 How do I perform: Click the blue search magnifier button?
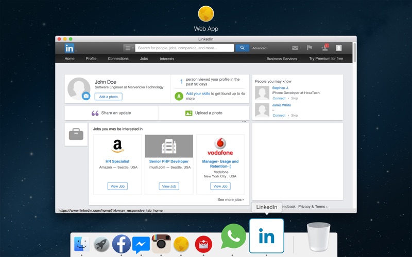click(242, 48)
